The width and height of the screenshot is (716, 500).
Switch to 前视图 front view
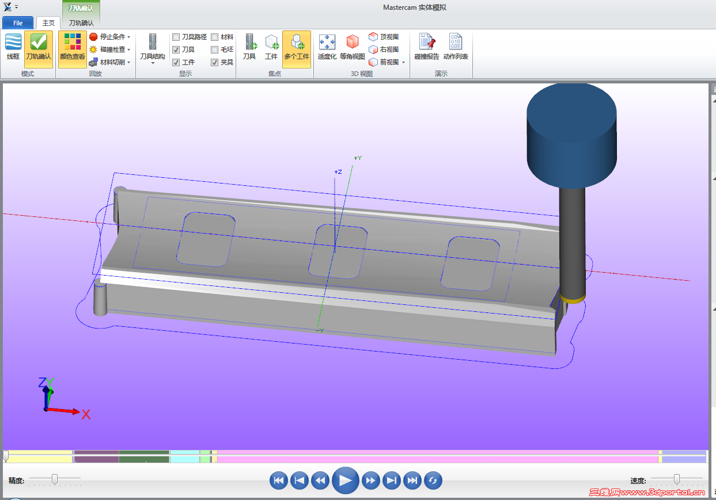(x=384, y=62)
